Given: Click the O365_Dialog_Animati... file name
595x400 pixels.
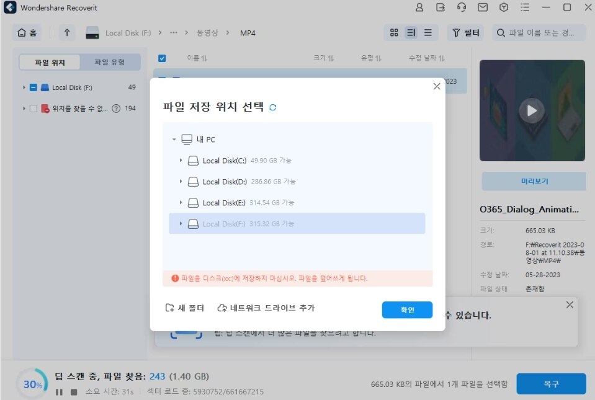Looking at the screenshot, I should (529, 209).
